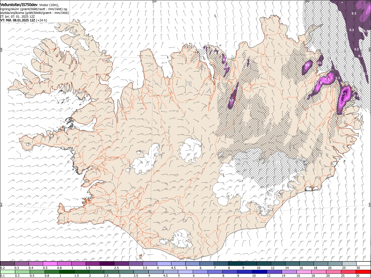The image size is (371, 278).
Task: Click the rain scale swatch labeled 2
Action: pyautogui.click(x=96, y=272)
